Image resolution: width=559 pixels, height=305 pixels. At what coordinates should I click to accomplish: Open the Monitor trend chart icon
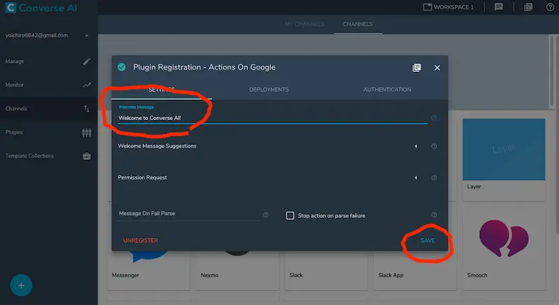(x=87, y=85)
